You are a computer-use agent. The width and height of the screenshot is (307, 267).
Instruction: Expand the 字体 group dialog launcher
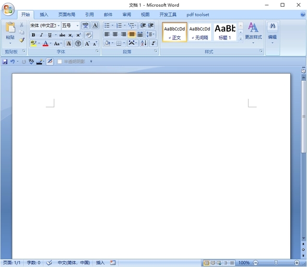pos(97,51)
